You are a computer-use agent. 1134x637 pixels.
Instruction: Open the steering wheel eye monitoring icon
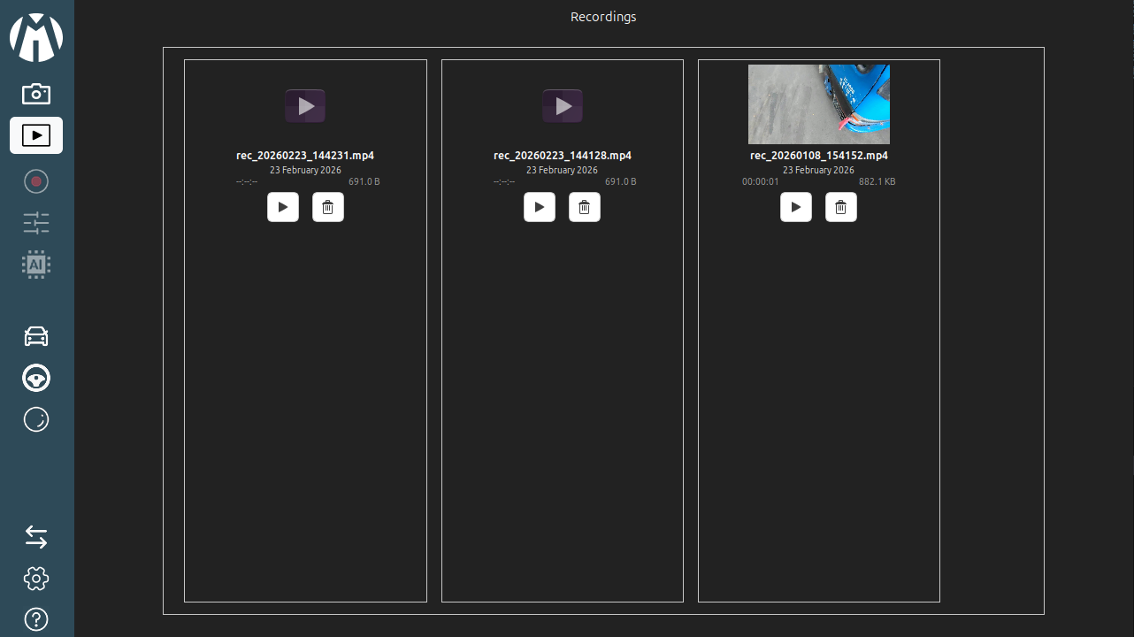pyautogui.click(x=36, y=379)
